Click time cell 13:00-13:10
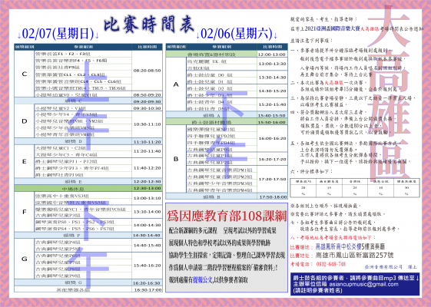 click(x=147, y=198)
